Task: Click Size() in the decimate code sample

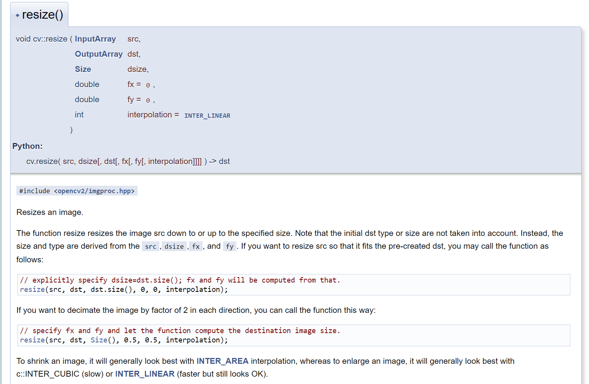Action: (99, 340)
